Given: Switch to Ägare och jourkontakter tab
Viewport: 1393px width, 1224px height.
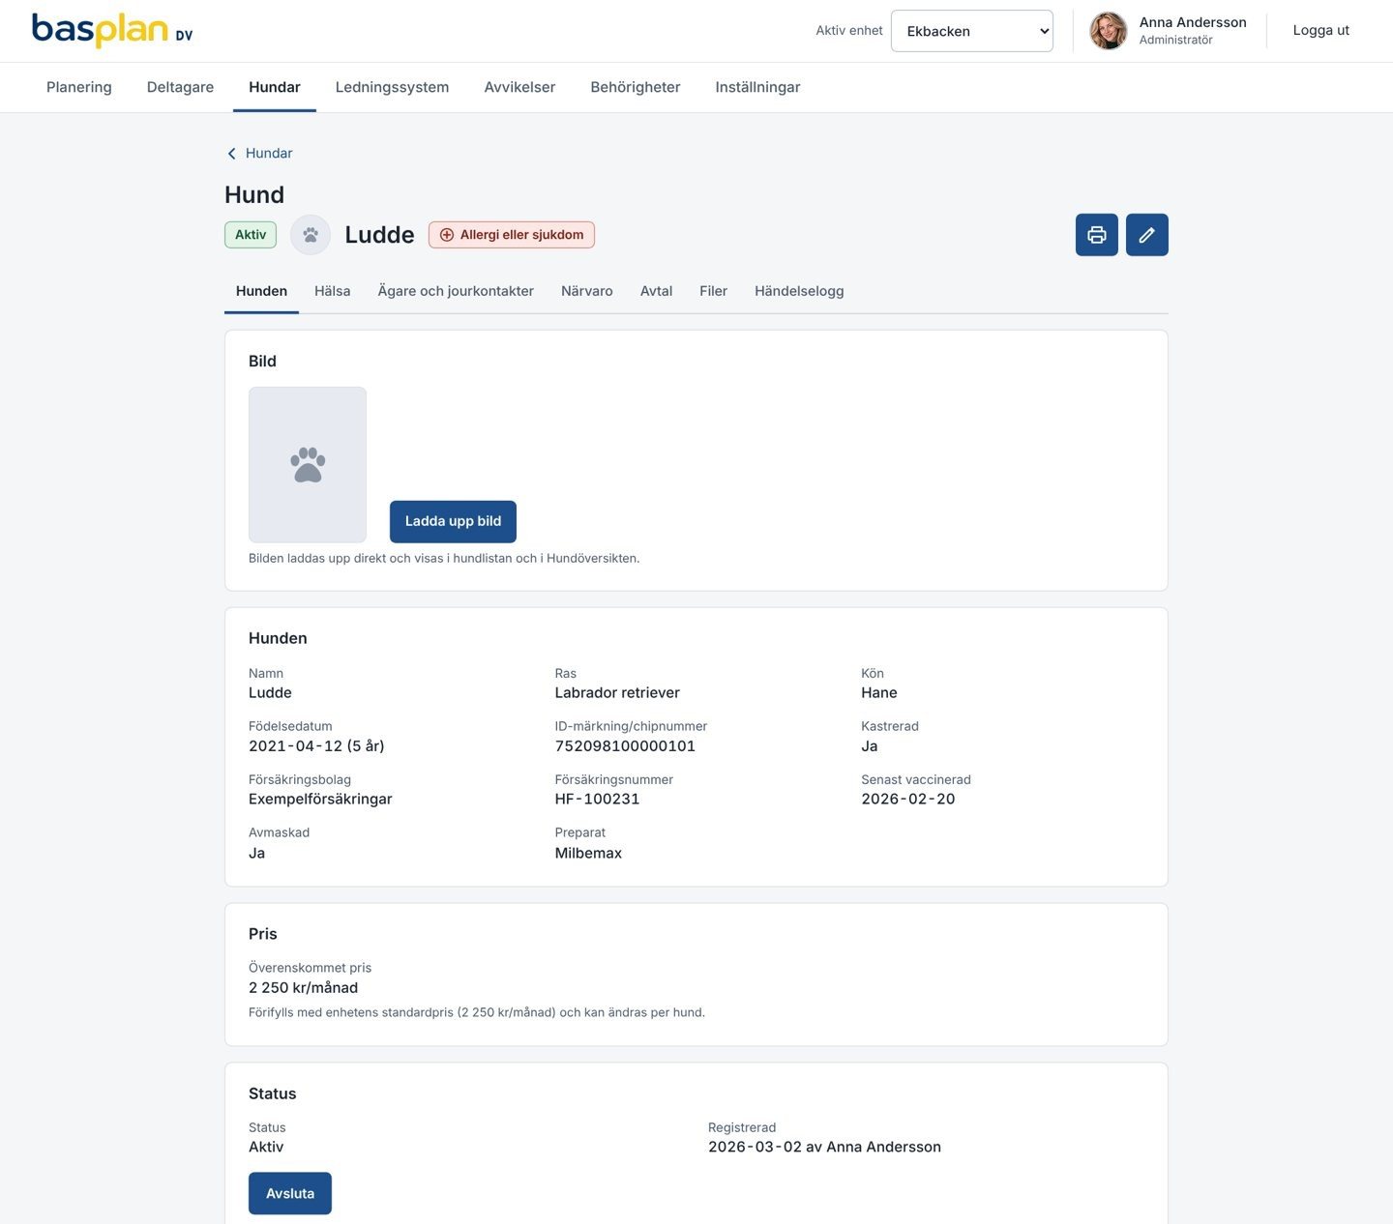Looking at the screenshot, I should pos(456,291).
